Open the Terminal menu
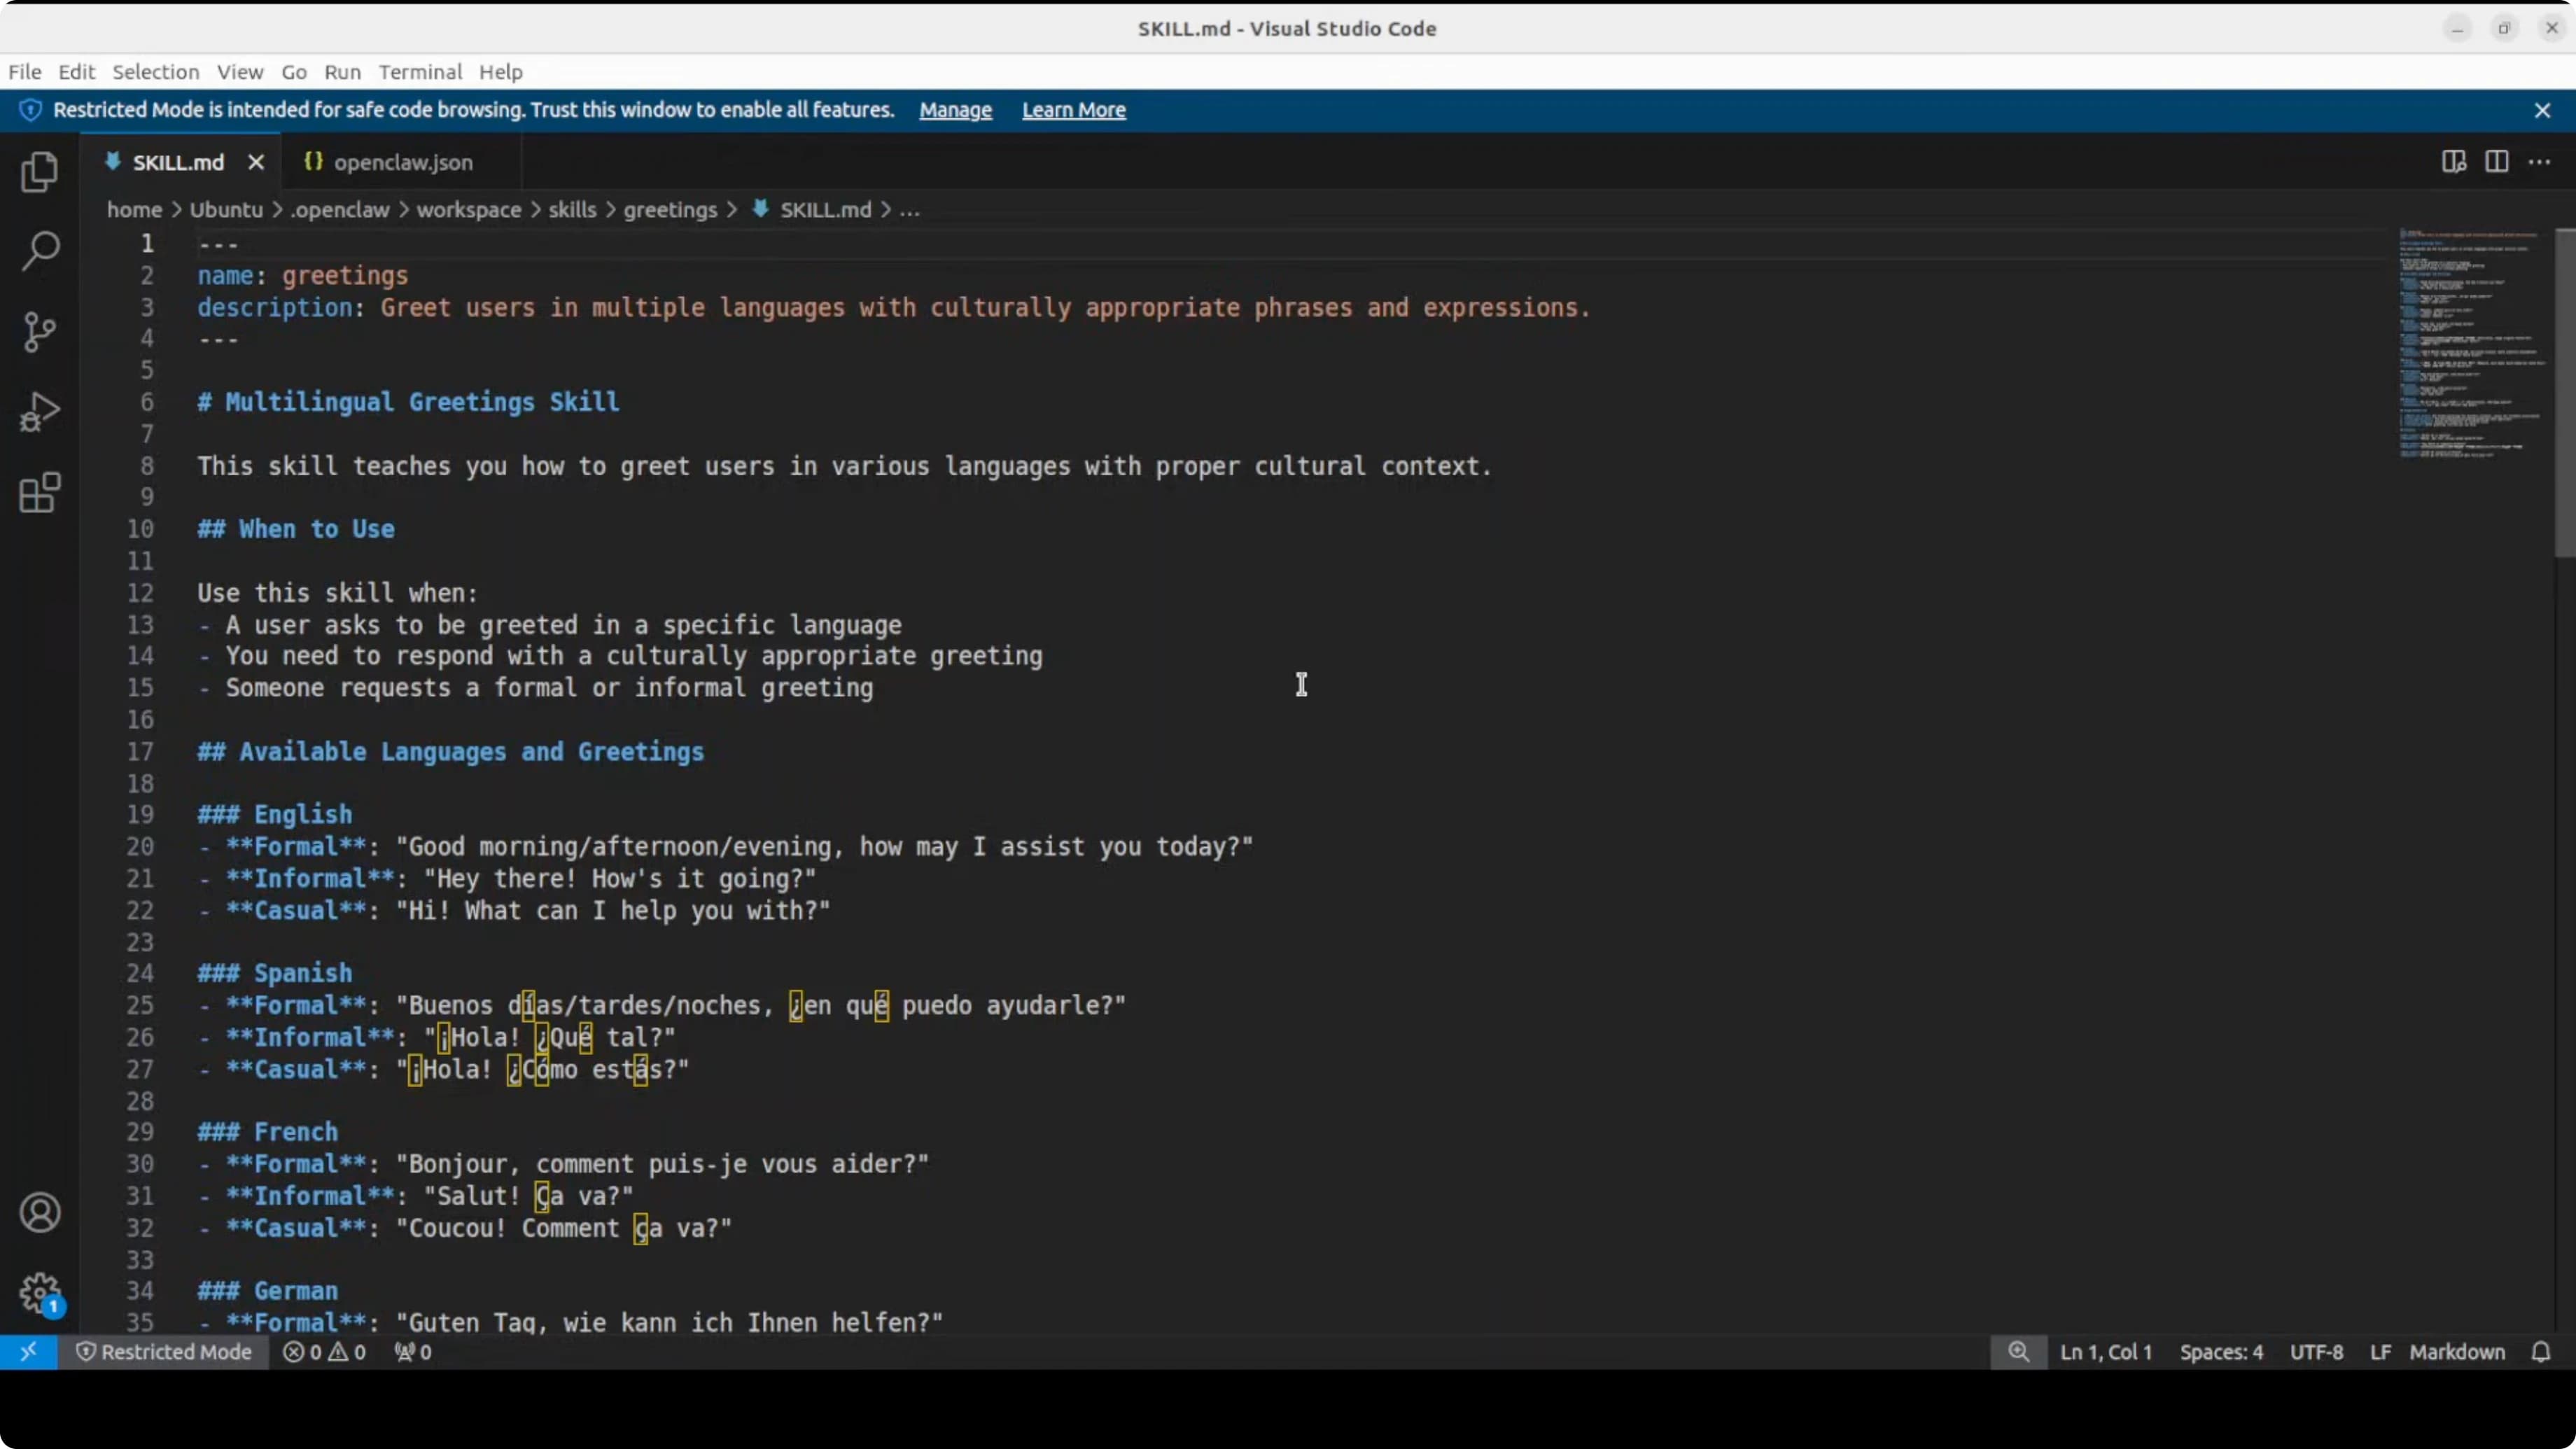The width and height of the screenshot is (2576, 1449). point(419,72)
